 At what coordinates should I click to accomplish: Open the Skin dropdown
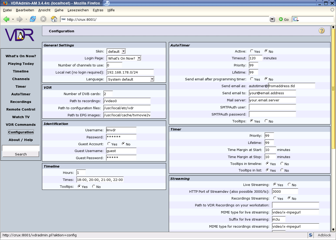click(x=116, y=51)
